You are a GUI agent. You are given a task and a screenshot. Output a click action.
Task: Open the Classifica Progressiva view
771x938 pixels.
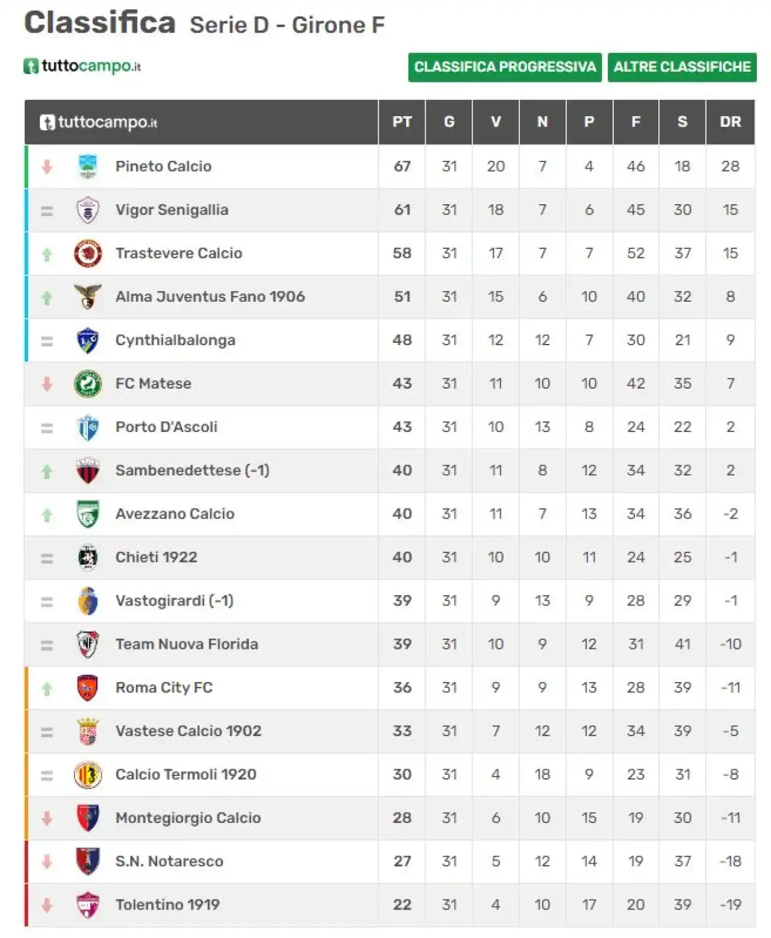coord(505,67)
